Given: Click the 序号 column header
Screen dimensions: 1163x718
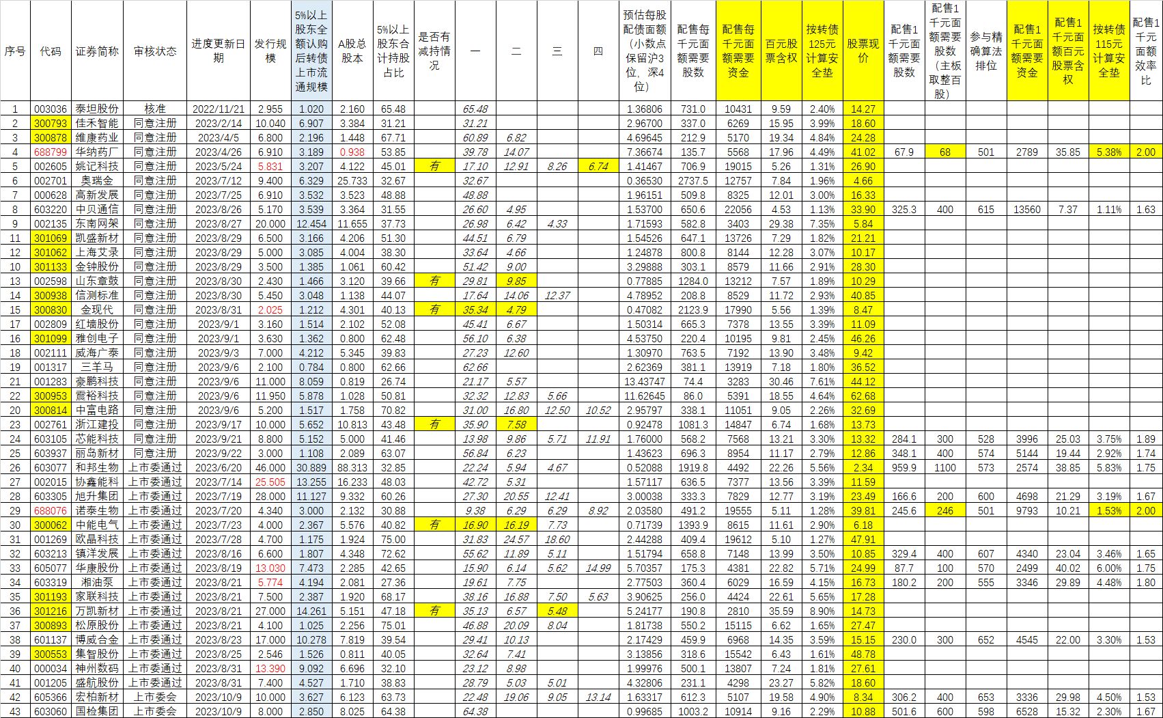Looking at the screenshot, I should click(15, 51).
